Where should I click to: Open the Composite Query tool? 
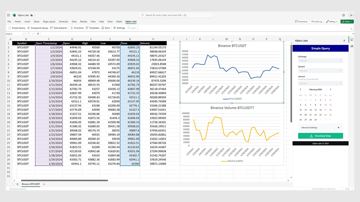[38, 28]
